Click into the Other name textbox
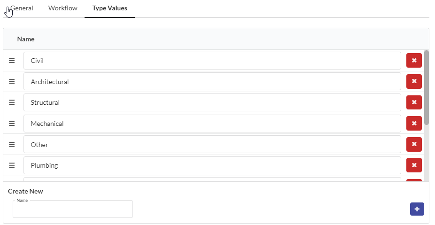The image size is (435, 225). point(212,144)
